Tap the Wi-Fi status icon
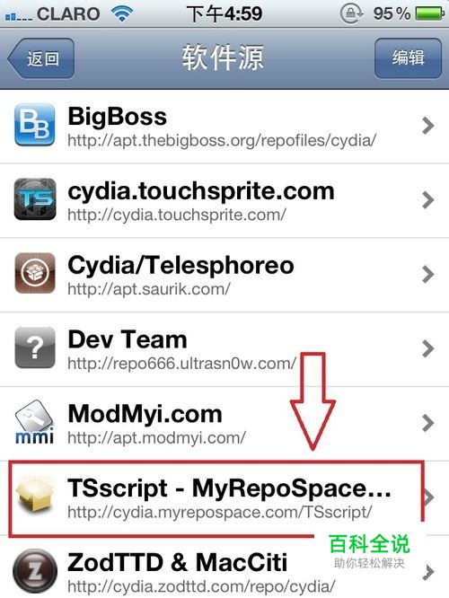Viewport: 449px width, 598px height. coord(121,13)
